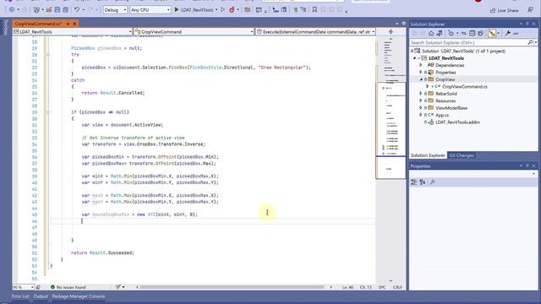Expand the ViewModelBase folder
Screen dimensions: 541x304
pos(421,108)
